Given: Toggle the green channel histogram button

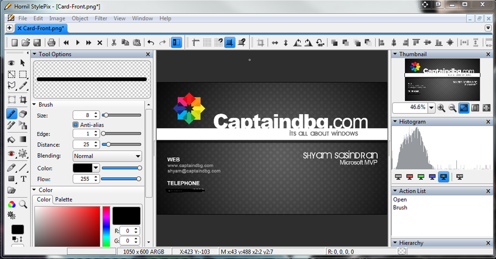Looking at the screenshot, I should [x=421, y=177].
